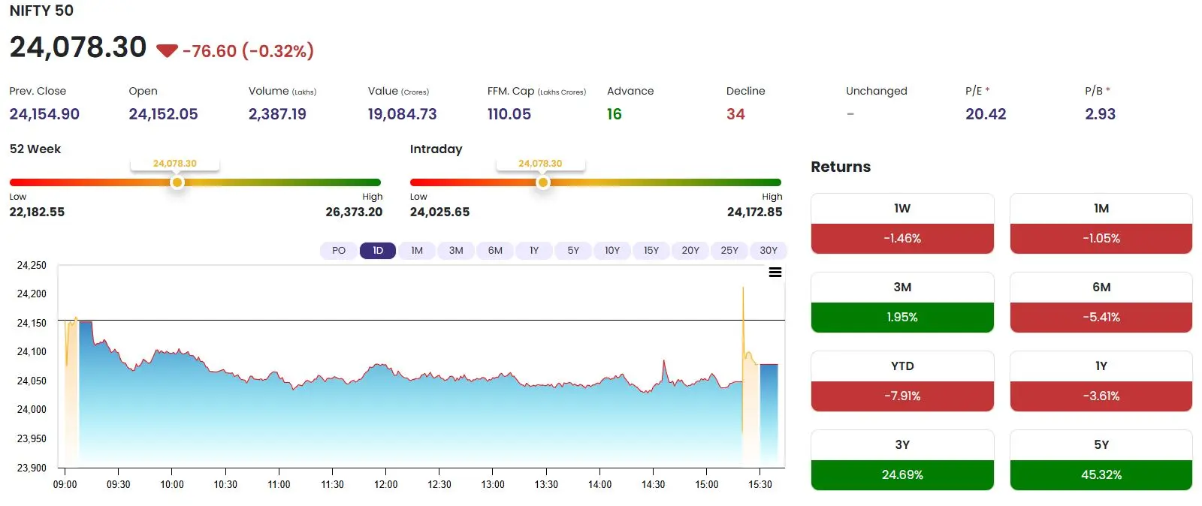Viewport: 1202px width, 506px height.
Task: Select the 1D chart range tab
Action: (x=378, y=251)
